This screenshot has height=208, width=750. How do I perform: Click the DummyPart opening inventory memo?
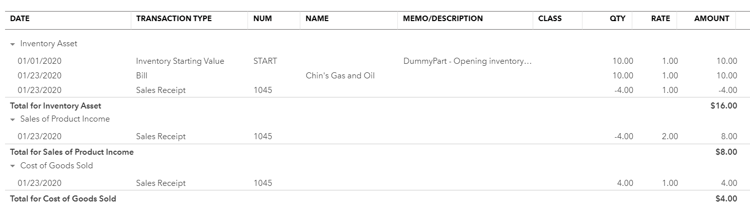467,61
